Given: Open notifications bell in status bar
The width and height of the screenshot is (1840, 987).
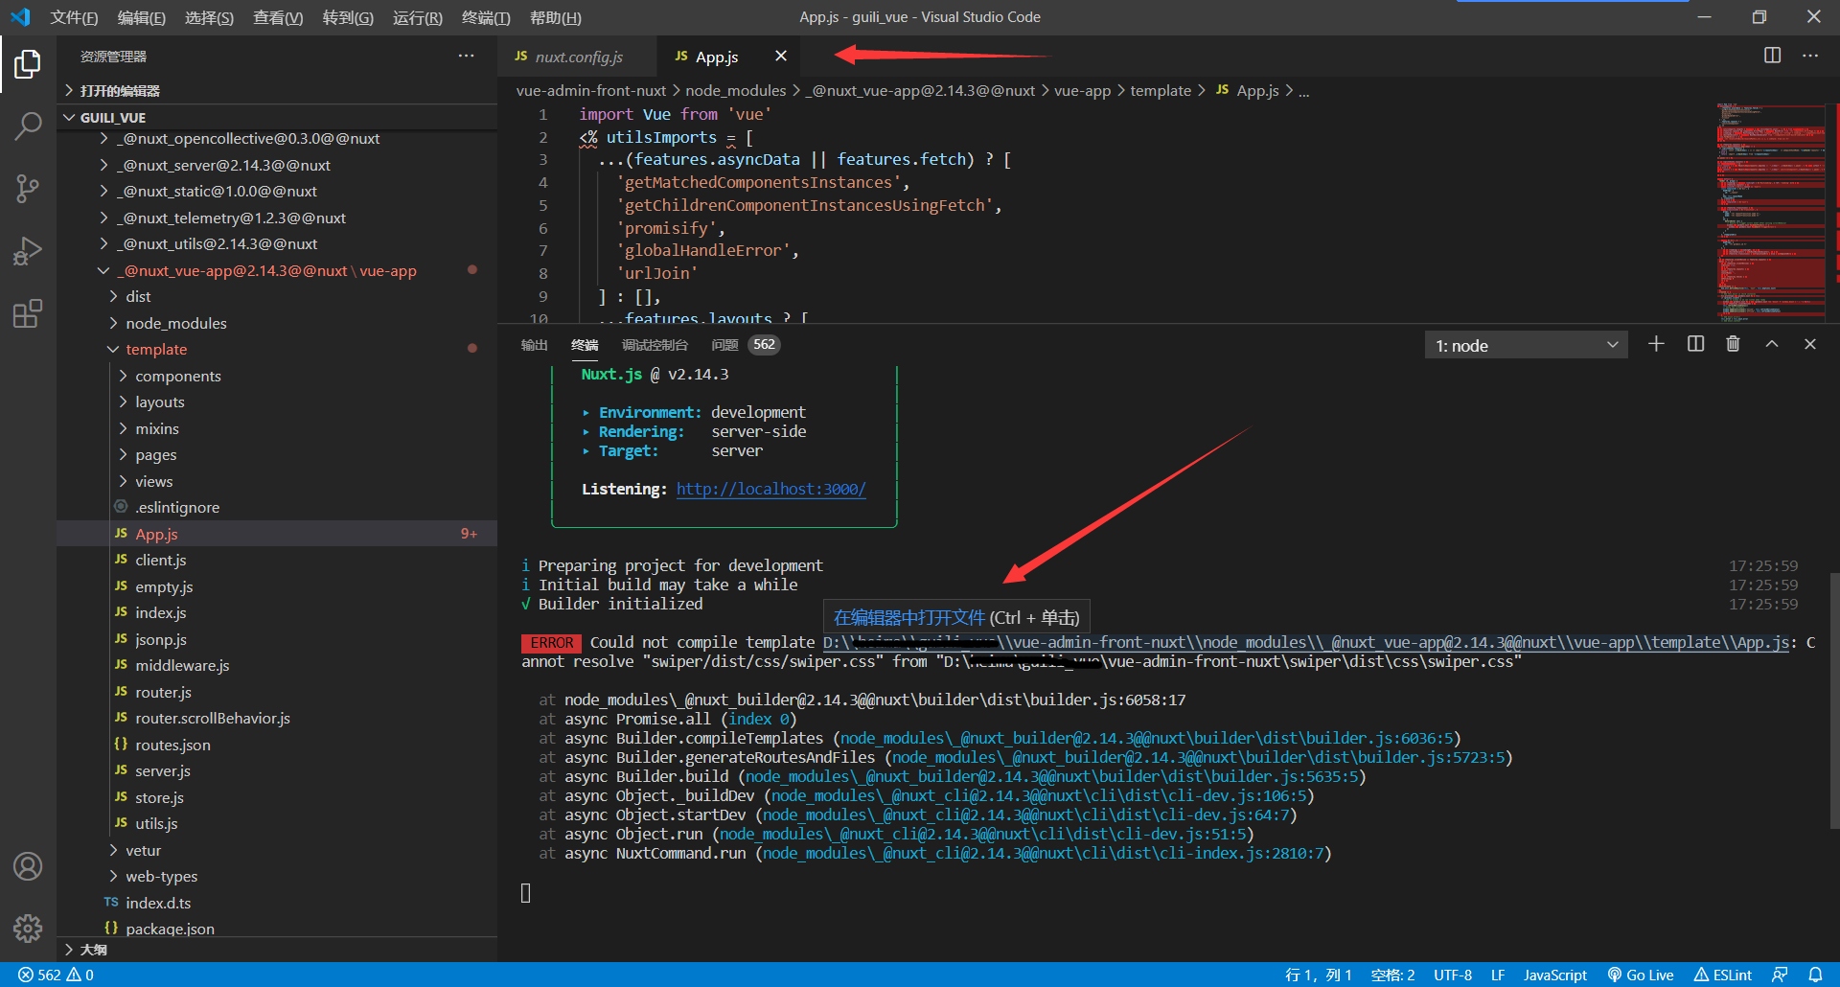Looking at the screenshot, I should [x=1815, y=975].
